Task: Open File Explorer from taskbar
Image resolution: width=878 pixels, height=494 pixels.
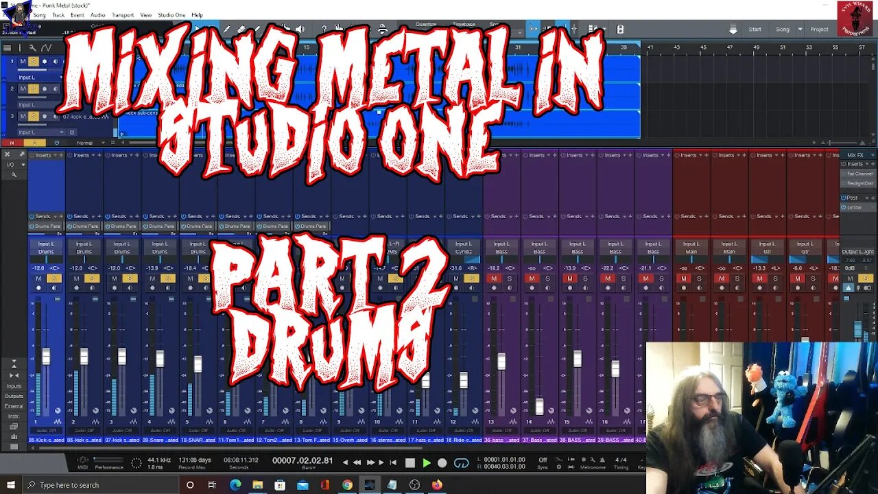Action: 257,485
